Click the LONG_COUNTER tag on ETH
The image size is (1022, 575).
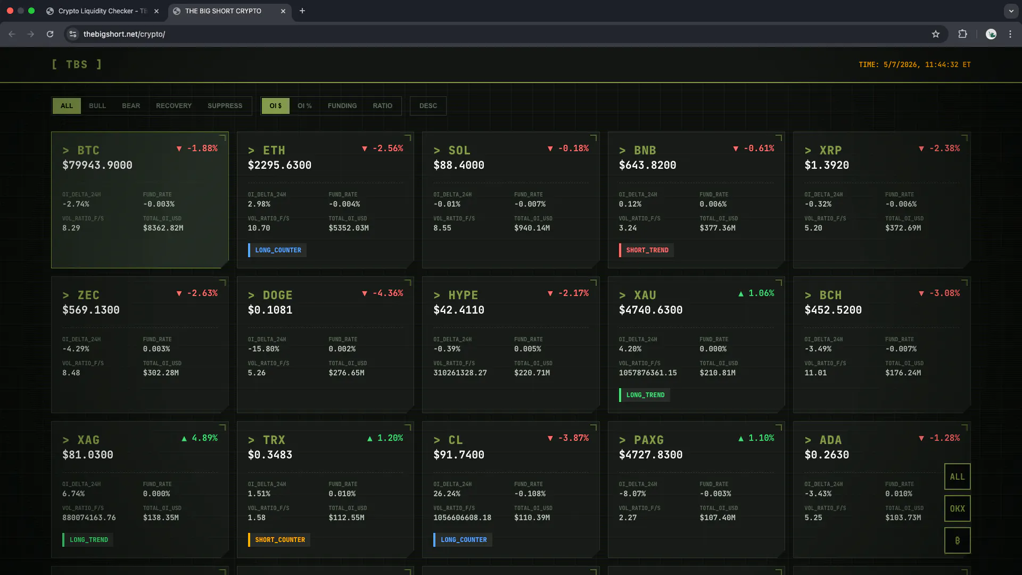pyautogui.click(x=277, y=250)
